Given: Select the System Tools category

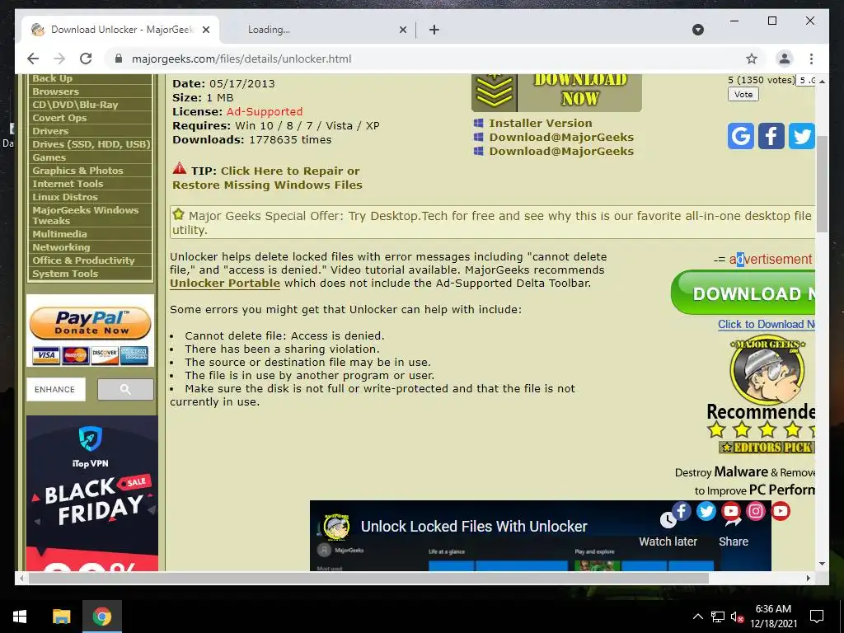Looking at the screenshot, I should tap(65, 274).
